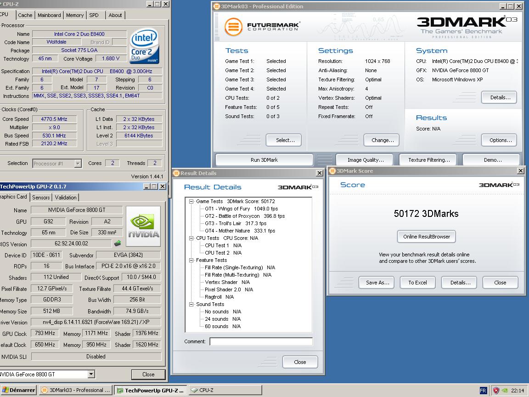Click the 50172 3DMarks score text
Screen dimensions: 529x397
point(427,214)
